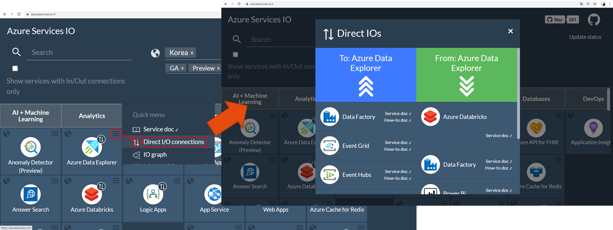The image size is (613, 230).
Task: Select AI + Machine Learning tab in left window
Action: [31, 116]
